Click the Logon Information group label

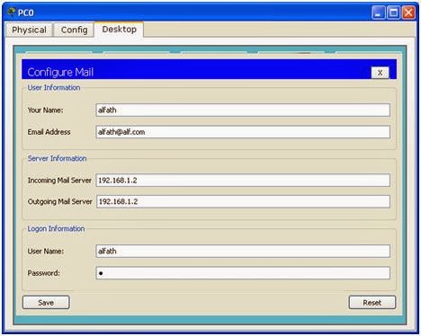56,228
